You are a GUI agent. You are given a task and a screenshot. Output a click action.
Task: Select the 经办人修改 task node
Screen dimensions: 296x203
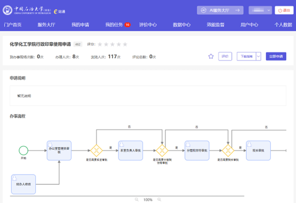pyautogui.click(x=24, y=184)
